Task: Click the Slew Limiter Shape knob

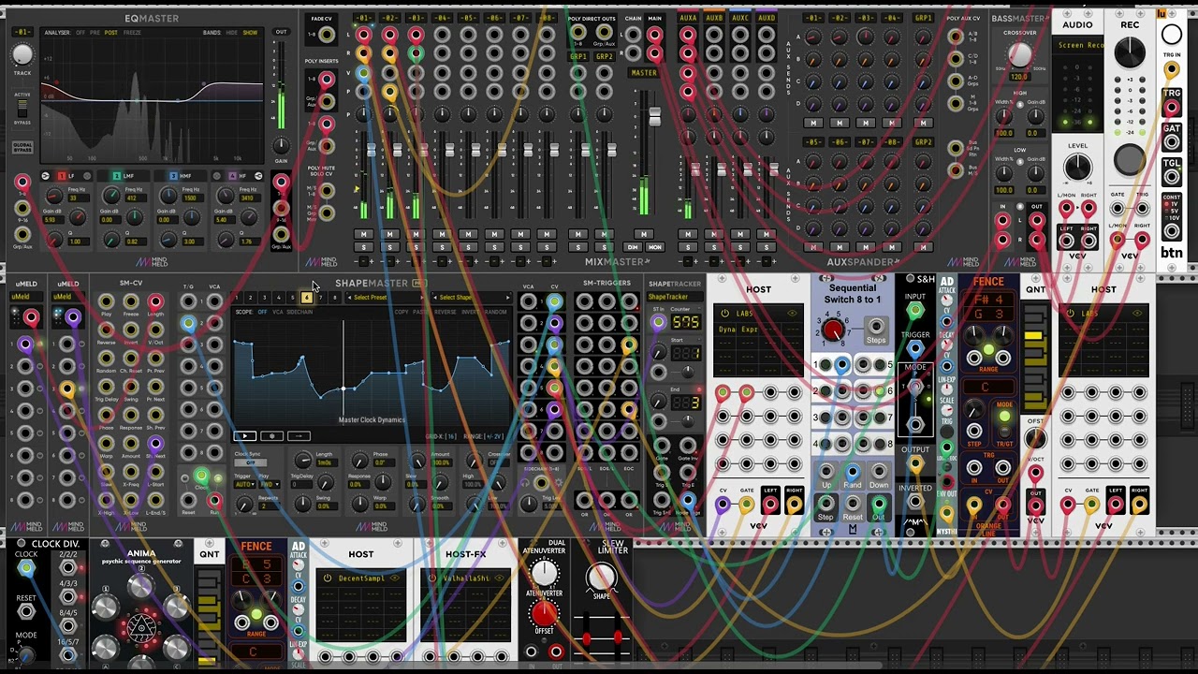Action: 601,579
